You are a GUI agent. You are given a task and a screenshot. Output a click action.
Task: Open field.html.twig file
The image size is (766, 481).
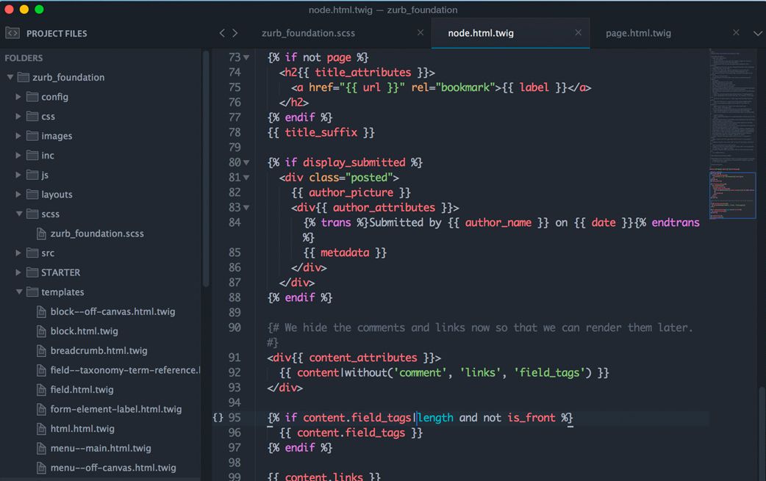[x=82, y=389]
